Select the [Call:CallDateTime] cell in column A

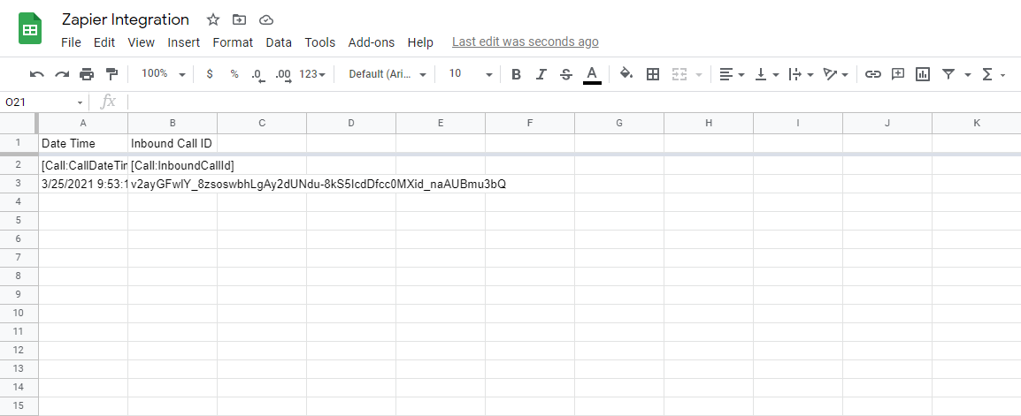click(83, 165)
